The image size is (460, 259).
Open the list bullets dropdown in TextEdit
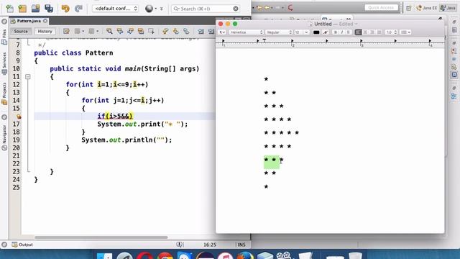pos(405,32)
